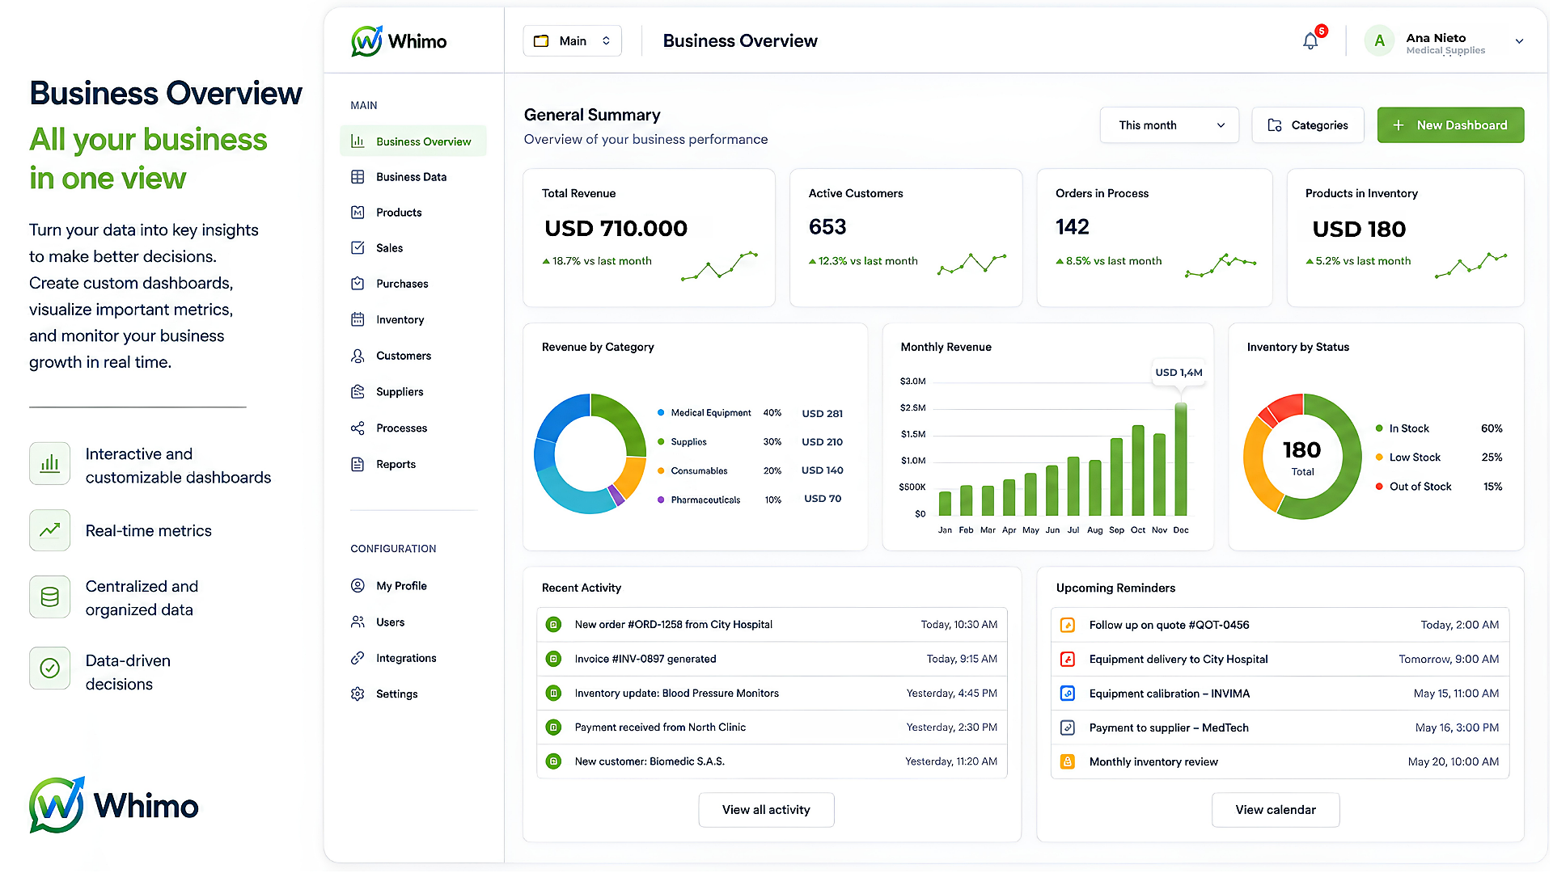Viewport: 1553px width, 873px height.
Task: Click the My Profile user icon
Action: tap(358, 585)
